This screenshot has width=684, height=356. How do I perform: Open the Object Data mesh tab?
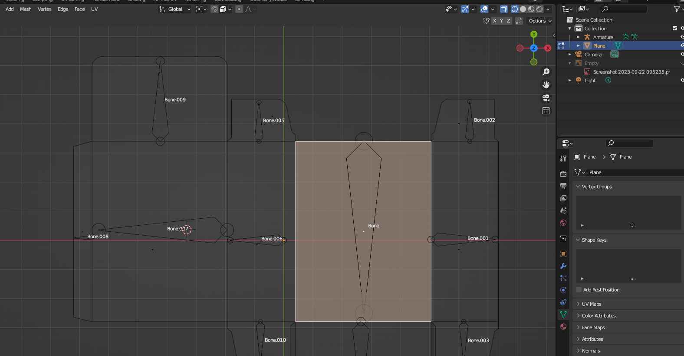(563, 314)
